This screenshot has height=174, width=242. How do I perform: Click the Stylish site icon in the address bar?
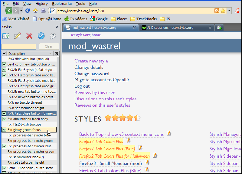click(52, 11)
